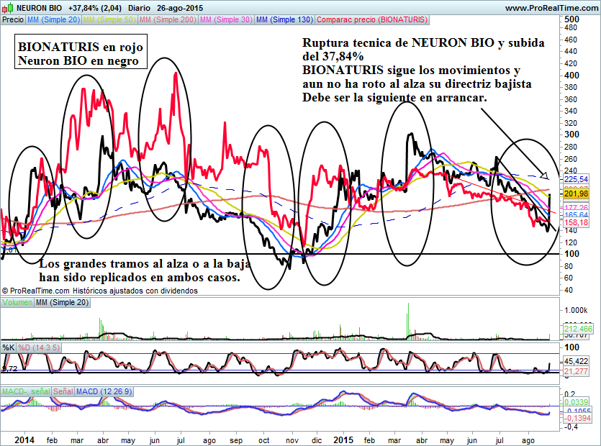Click the red 158,18 BIONATURIS price tag
Screen dimensions: 601x446
click(x=577, y=223)
